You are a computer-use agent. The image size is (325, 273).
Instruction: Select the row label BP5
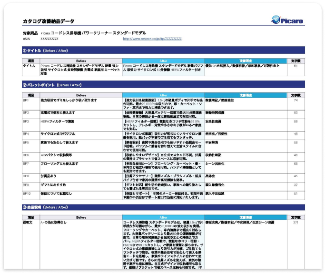[x=31, y=146]
